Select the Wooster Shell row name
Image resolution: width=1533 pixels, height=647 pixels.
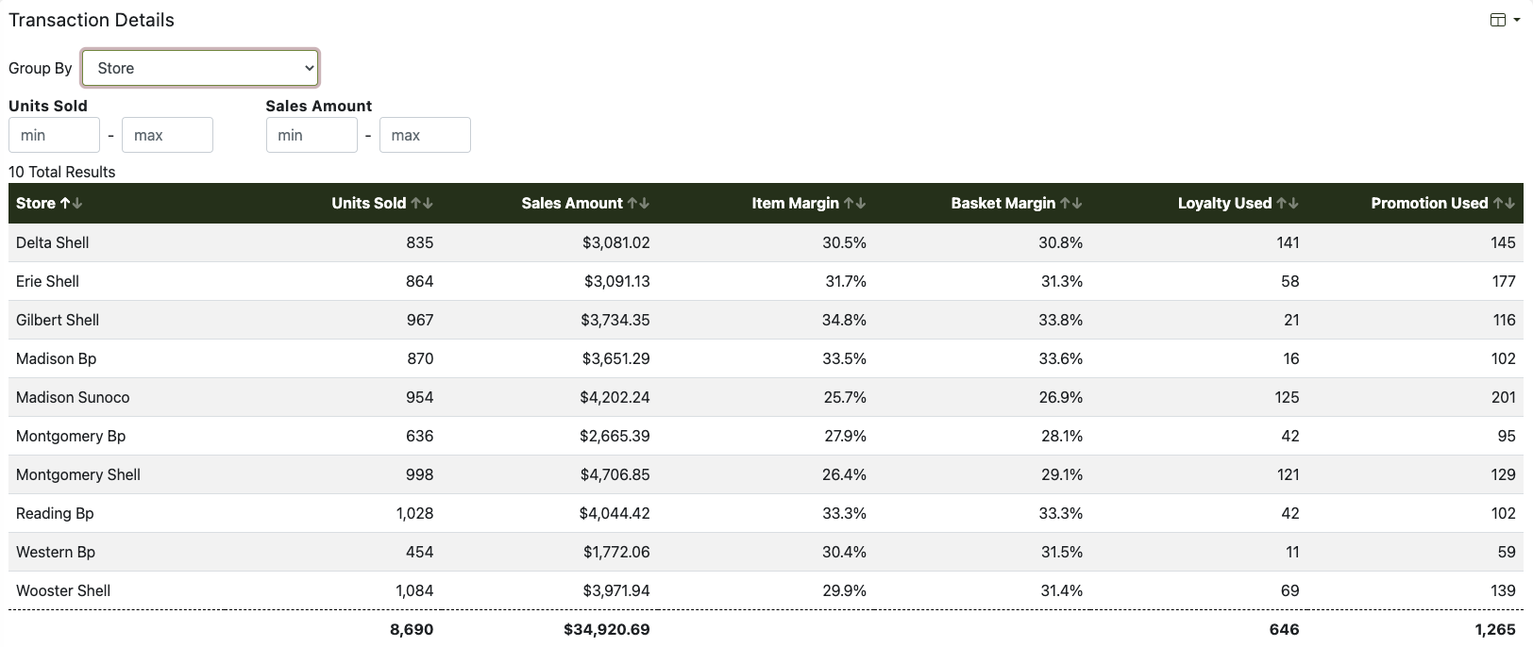(63, 590)
